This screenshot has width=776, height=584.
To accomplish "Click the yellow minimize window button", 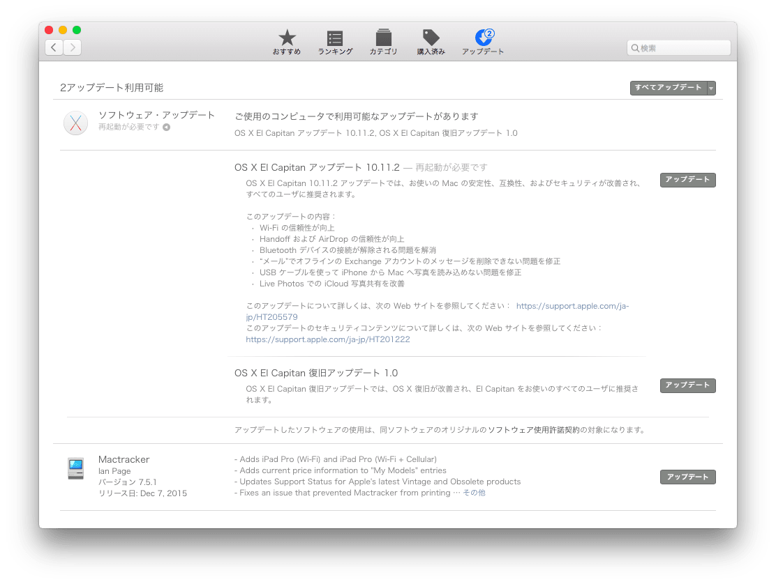I will pos(63,30).
